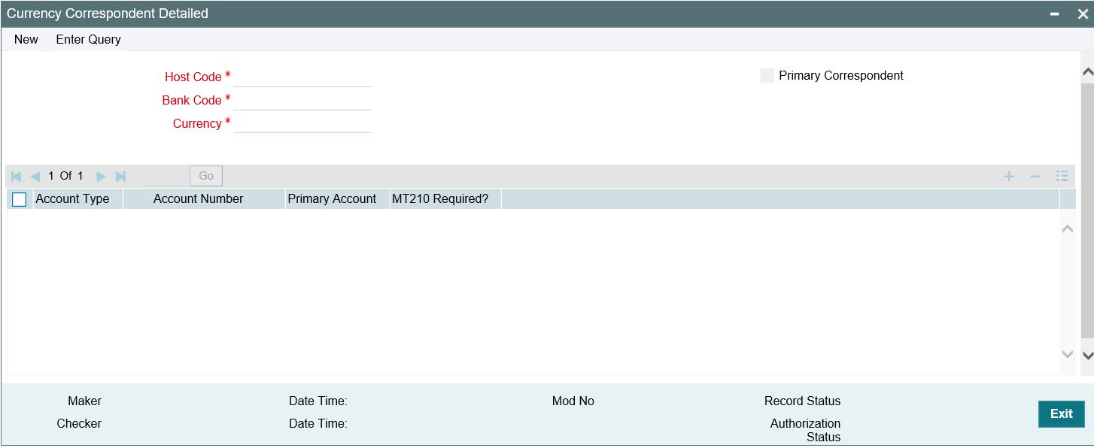Focus the Bank Code input field

click(x=302, y=100)
